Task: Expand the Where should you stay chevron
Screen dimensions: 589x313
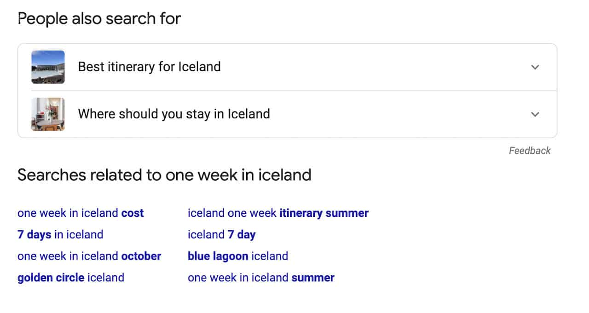Action: [x=535, y=114]
